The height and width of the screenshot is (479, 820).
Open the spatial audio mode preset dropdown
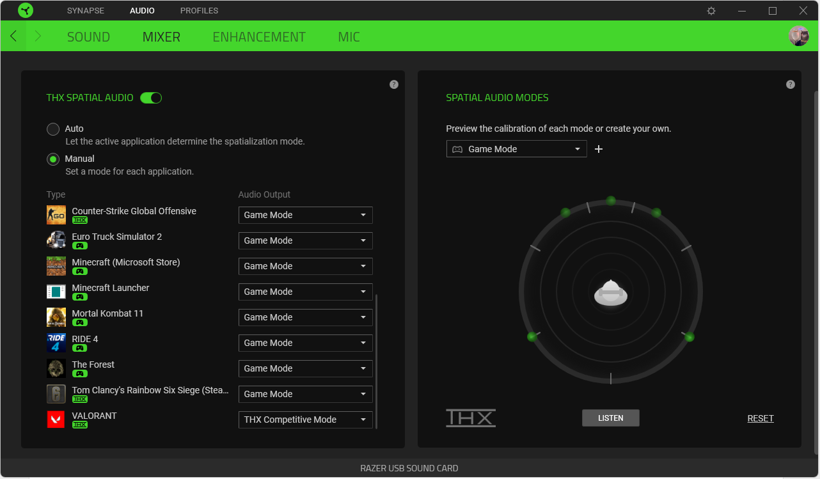[517, 149]
